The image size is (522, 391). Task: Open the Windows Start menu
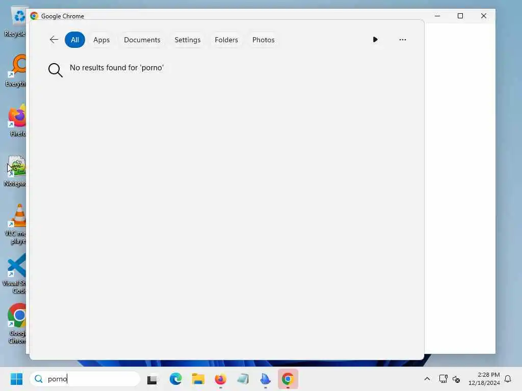[17, 379]
